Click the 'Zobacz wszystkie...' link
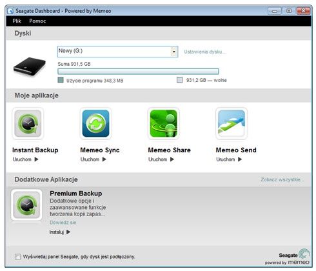316x271 pixels. tap(282, 179)
